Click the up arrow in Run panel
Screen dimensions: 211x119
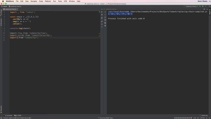click(105, 12)
